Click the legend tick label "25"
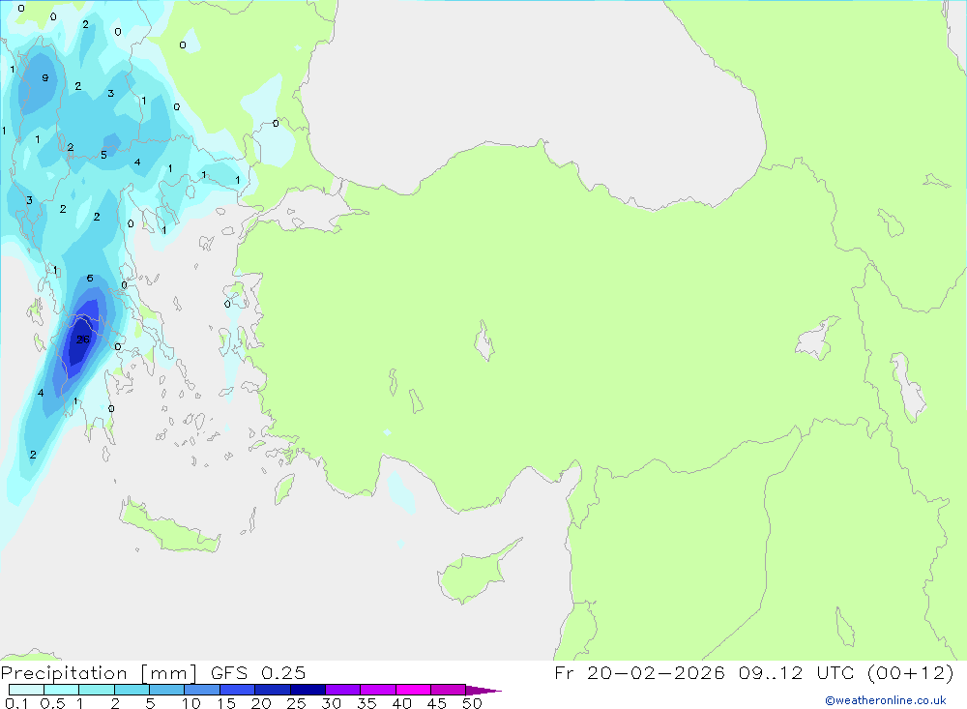This screenshot has width=967, height=709. pyautogui.click(x=296, y=703)
